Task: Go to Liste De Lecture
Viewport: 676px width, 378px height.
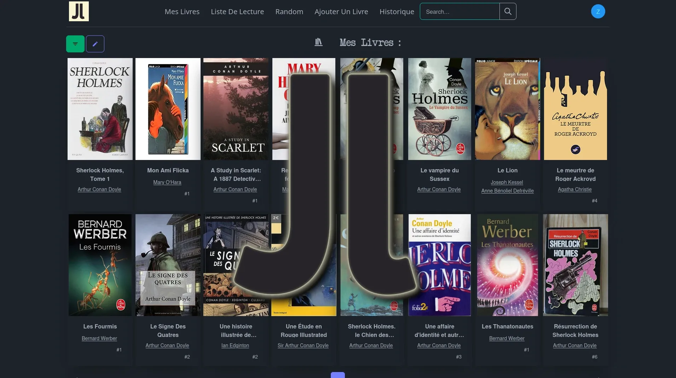Action: pos(237,12)
